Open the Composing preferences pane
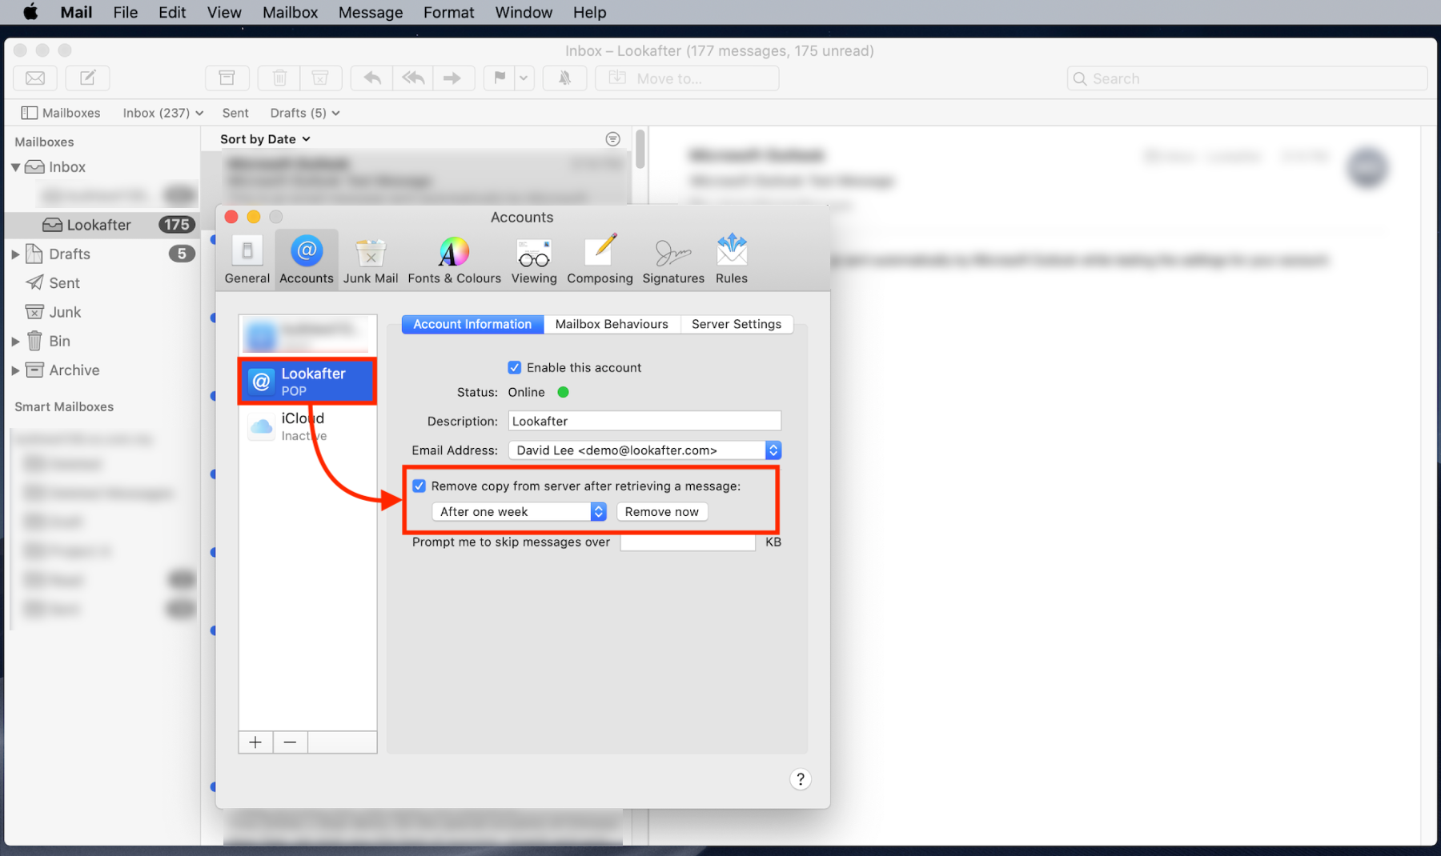1441x856 pixels. pyautogui.click(x=600, y=259)
